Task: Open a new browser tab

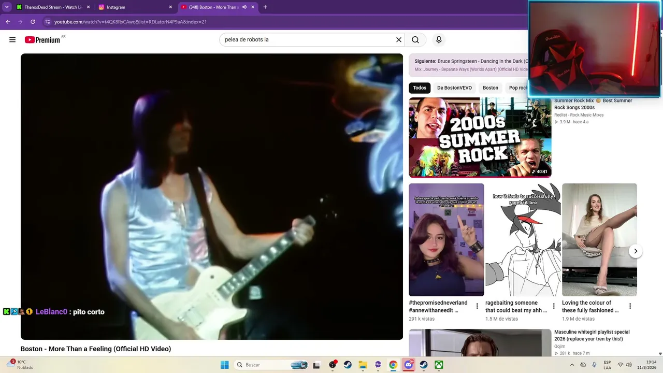Action: tap(265, 7)
